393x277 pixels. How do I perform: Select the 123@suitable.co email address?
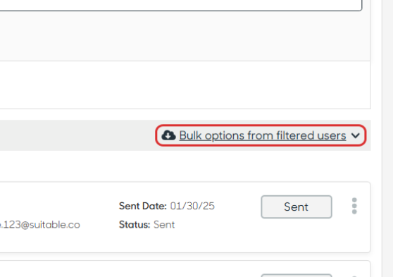pos(40,225)
